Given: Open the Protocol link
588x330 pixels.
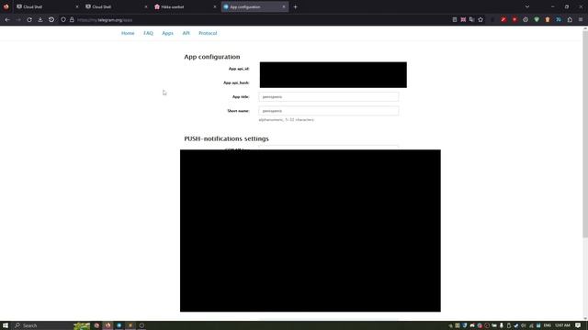Looking at the screenshot, I should pos(208,33).
